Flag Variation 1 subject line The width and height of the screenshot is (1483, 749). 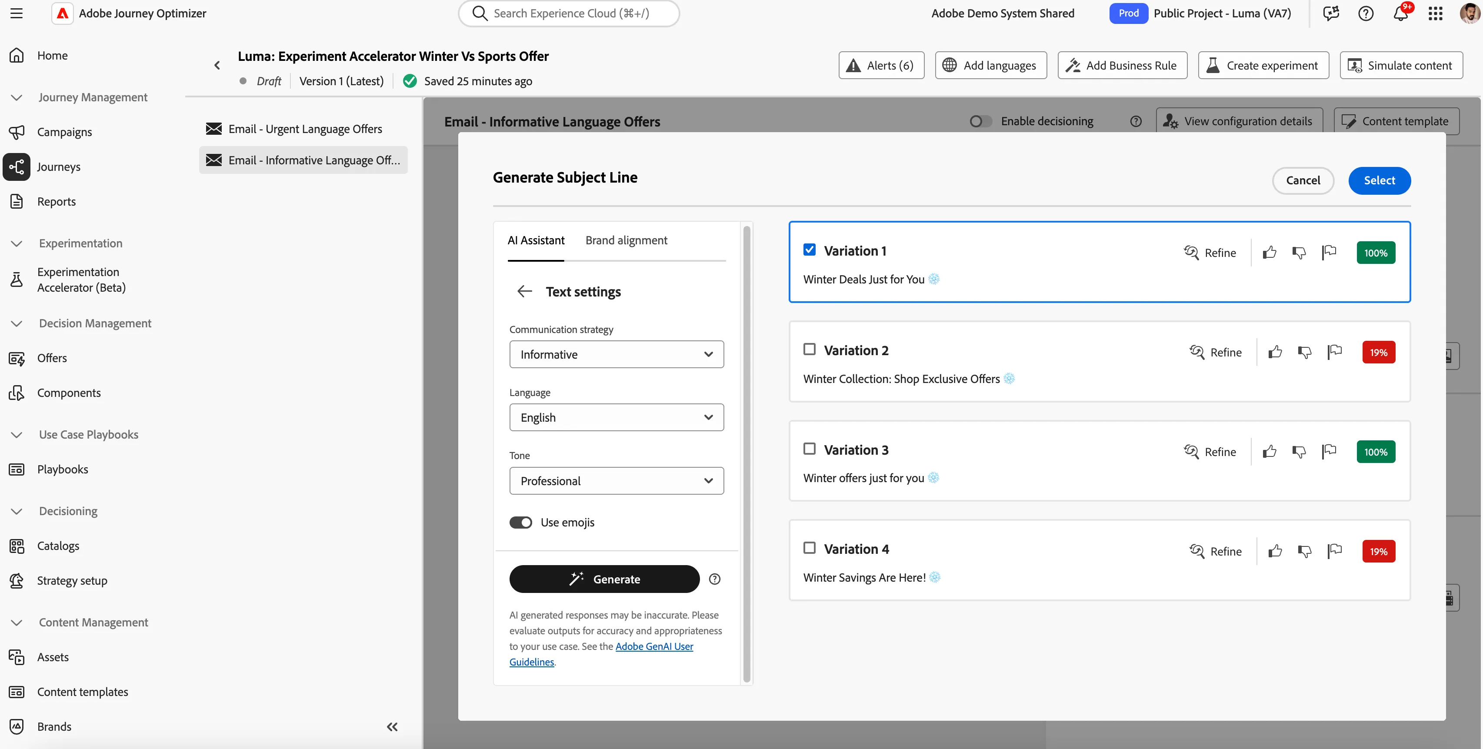tap(1329, 253)
